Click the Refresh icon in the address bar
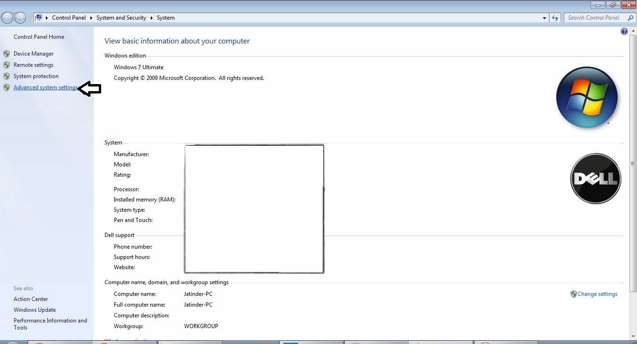 point(555,17)
